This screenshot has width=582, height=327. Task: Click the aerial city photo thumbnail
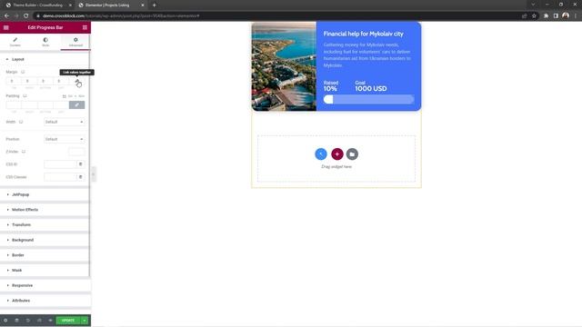click(x=284, y=66)
